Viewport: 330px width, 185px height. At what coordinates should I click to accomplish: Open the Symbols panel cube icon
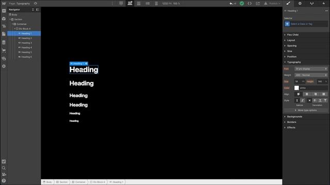coord(4,18)
